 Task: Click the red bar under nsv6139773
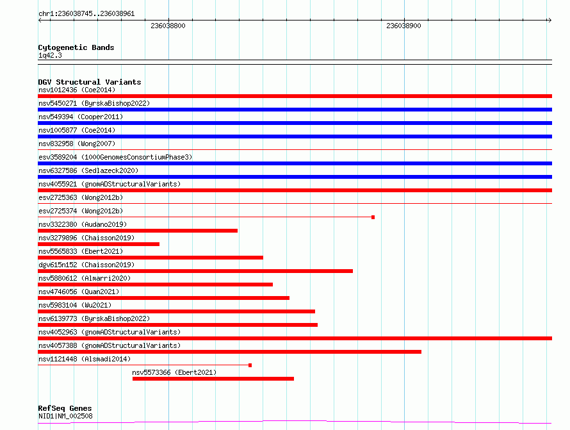point(178,325)
